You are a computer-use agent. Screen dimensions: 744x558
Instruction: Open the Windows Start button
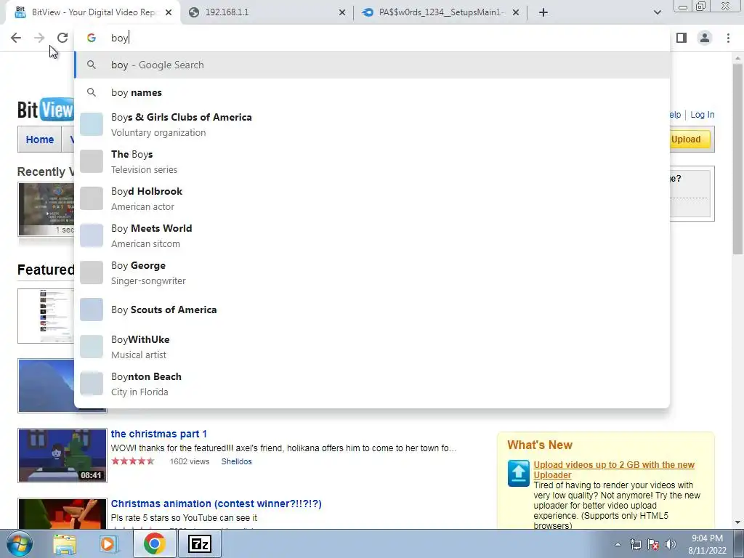(18, 543)
